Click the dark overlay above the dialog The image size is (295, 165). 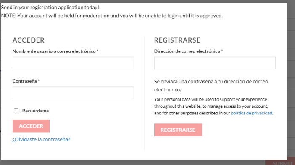pos(147,1)
